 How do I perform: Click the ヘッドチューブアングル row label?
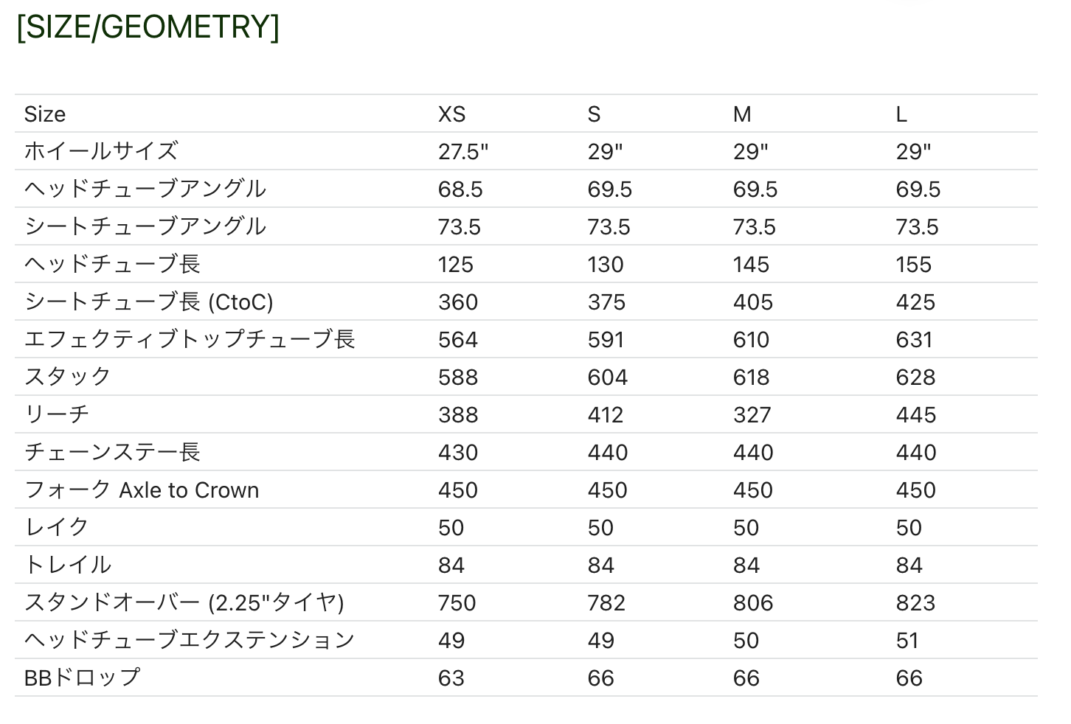(145, 189)
